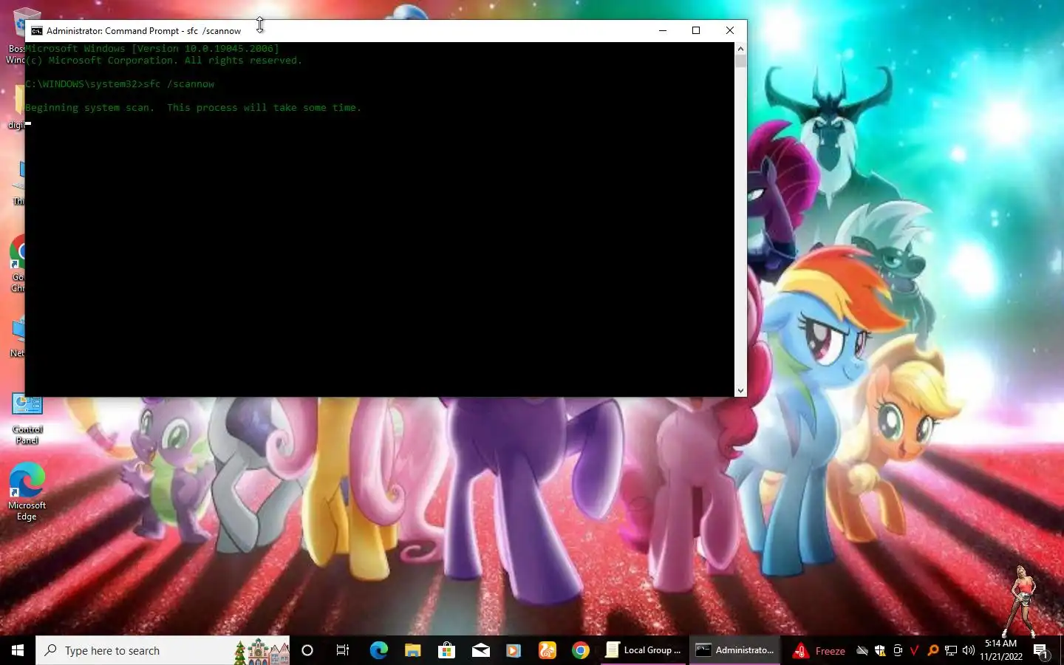1064x665 pixels.
Task: Launch Google Chrome from the taskbar
Action: (x=581, y=650)
